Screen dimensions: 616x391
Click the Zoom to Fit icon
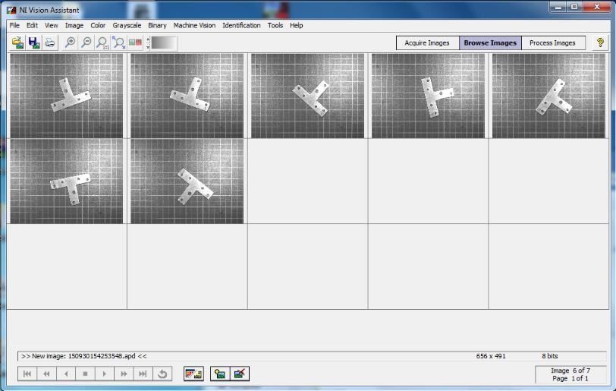point(118,43)
